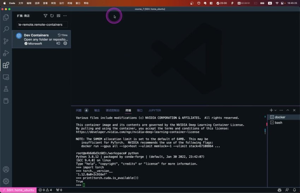Expand the new terminal launch profile dropdown

(276, 110)
